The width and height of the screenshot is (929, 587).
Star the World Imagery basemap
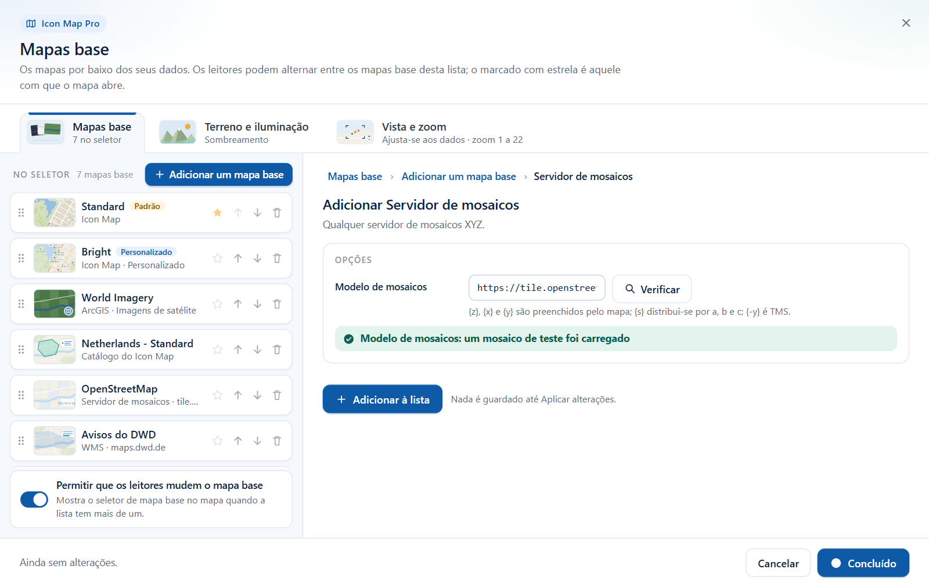tap(218, 304)
